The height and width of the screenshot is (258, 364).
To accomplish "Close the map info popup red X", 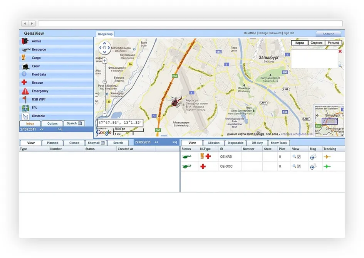I will pyautogui.click(x=340, y=51).
